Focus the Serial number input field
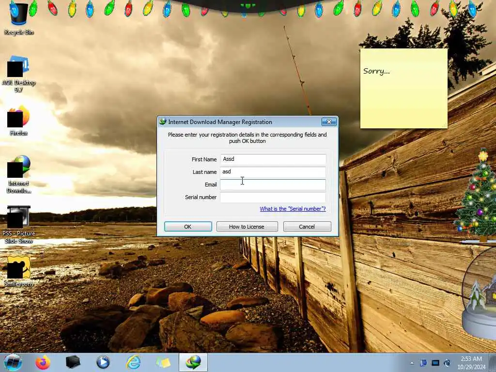 coord(273,197)
